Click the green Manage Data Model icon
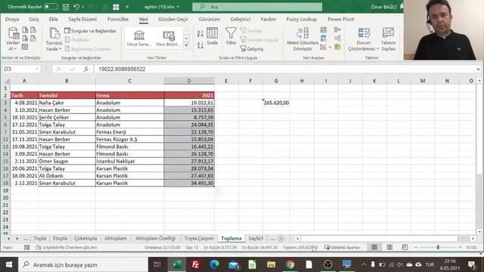The image size is (484, 272). click(x=337, y=47)
